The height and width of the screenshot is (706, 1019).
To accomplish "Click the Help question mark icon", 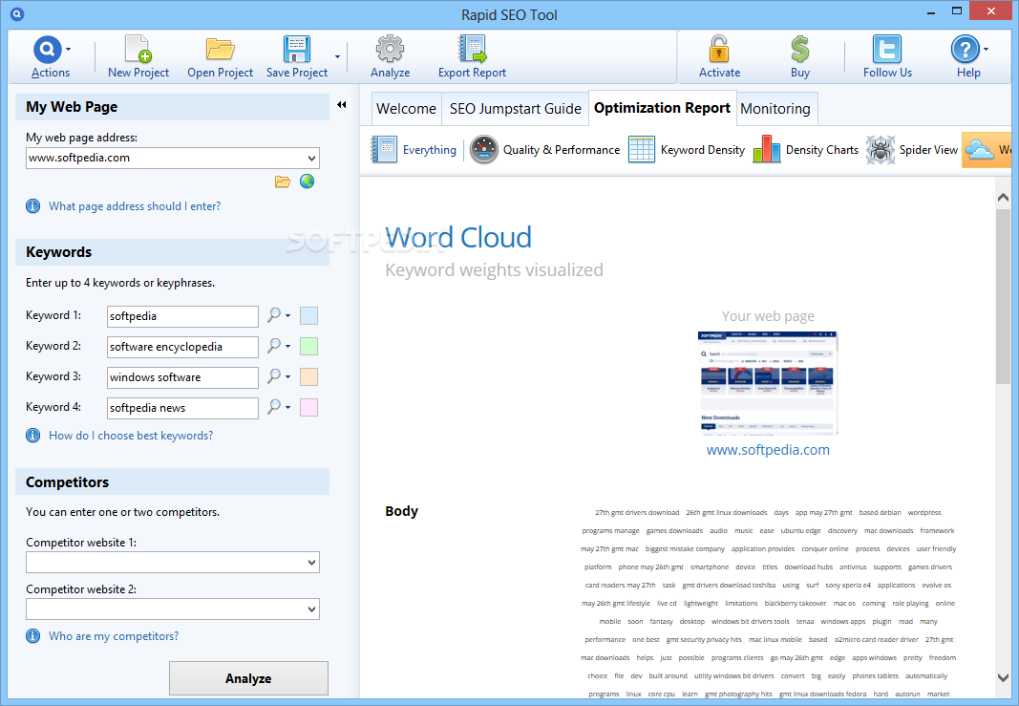I will coord(966,50).
